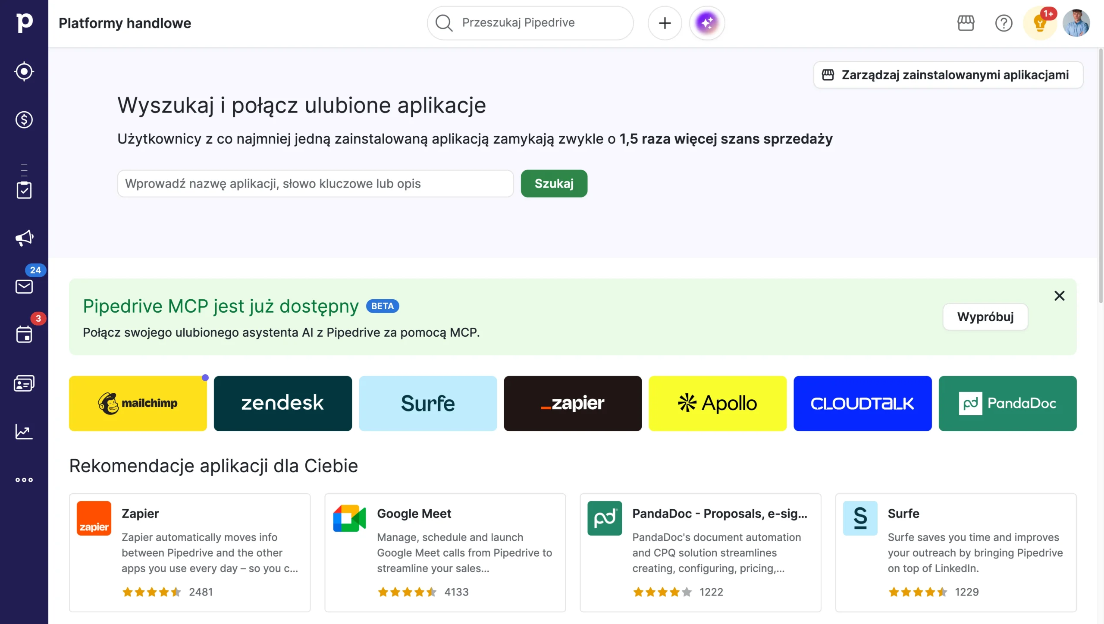Screen dimensions: 1104x624
Task: Click the Rekomendacje aplikacji dla Ciebie heading
Action: pyautogui.click(x=213, y=466)
